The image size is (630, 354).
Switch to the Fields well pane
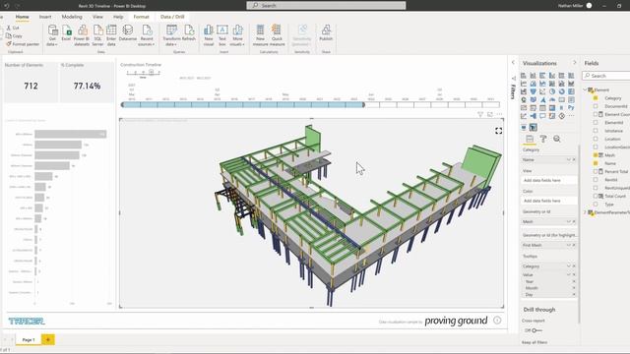530,139
